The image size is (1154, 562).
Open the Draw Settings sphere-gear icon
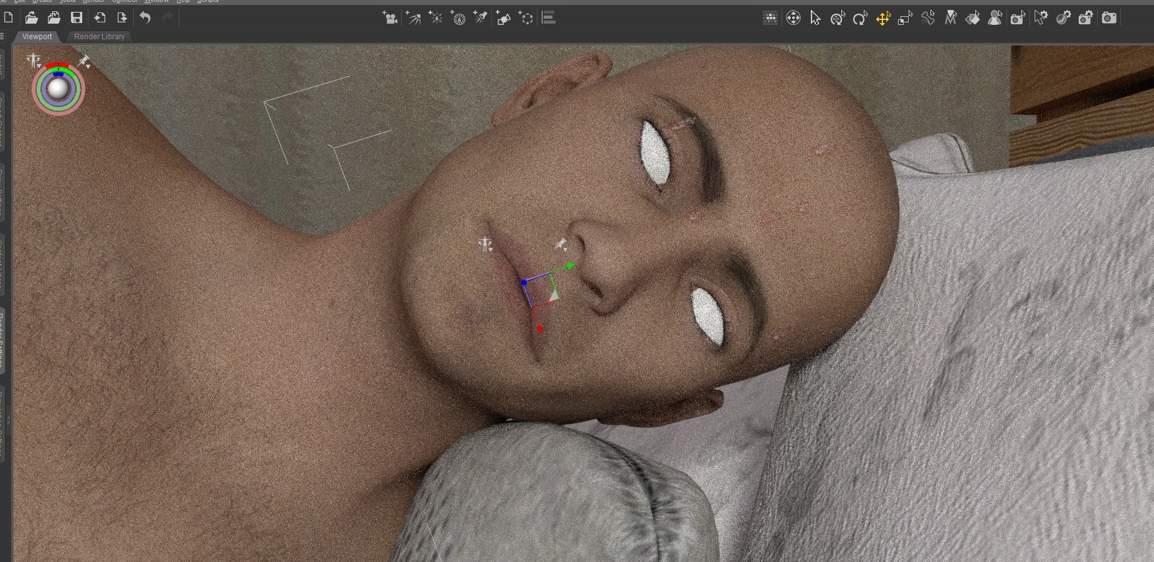pos(1063,18)
